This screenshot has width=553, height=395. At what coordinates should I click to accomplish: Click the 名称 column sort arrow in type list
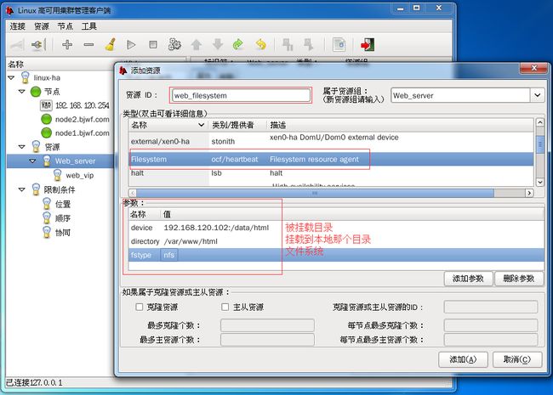[201, 125]
